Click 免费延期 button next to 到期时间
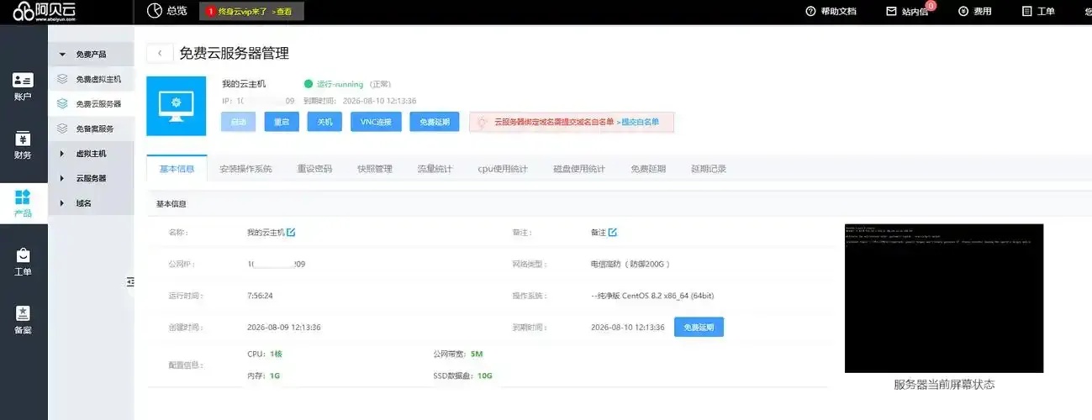 click(699, 327)
